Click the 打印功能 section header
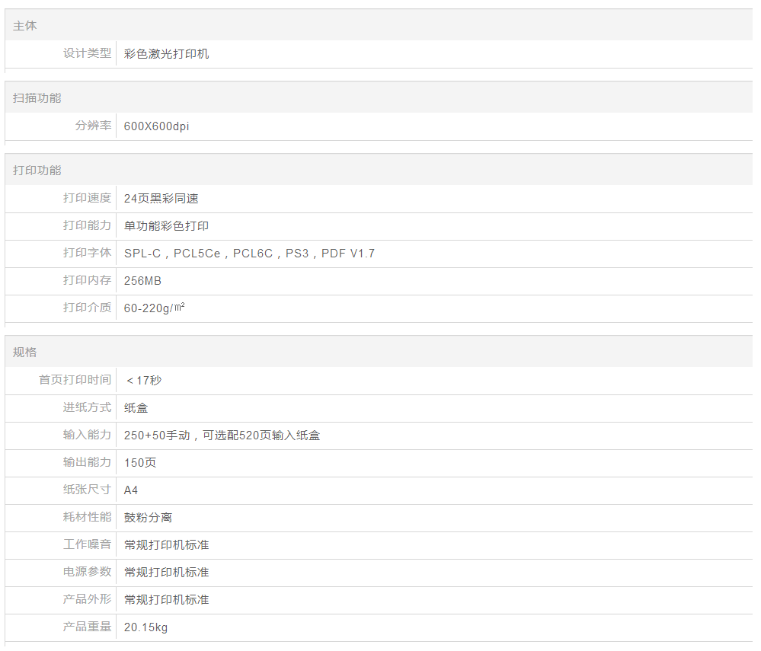The image size is (761, 651). 37,171
